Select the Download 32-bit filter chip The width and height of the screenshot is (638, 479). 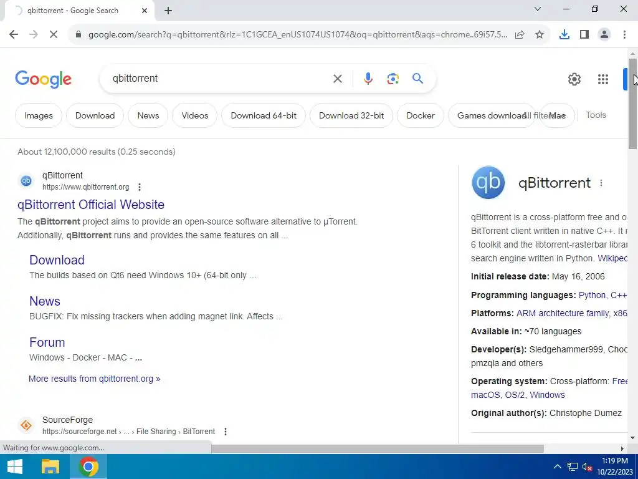[x=351, y=115]
